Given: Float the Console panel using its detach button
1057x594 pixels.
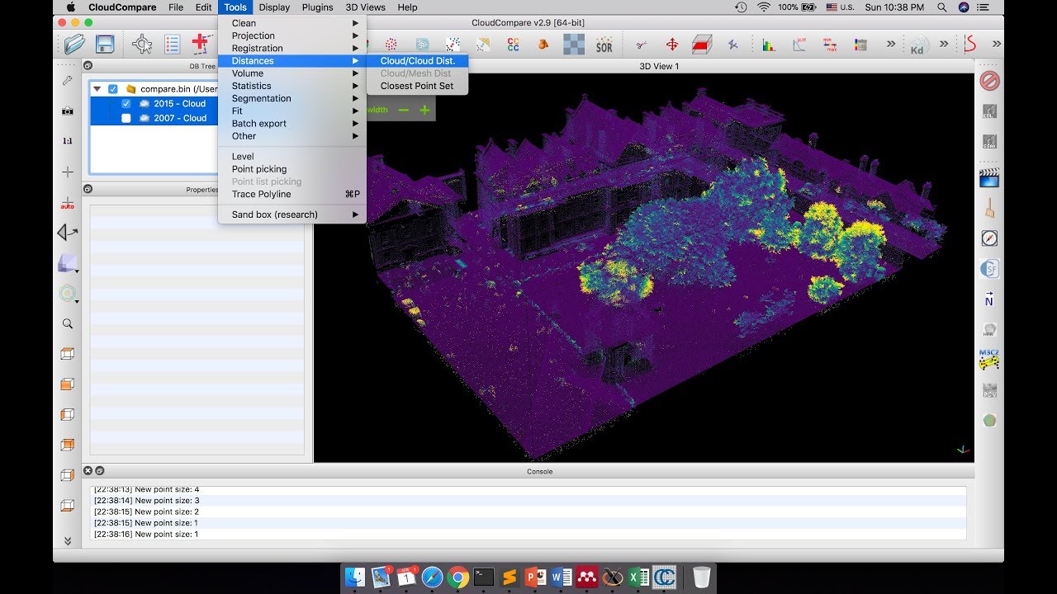Looking at the screenshot, I should (99, 471).
